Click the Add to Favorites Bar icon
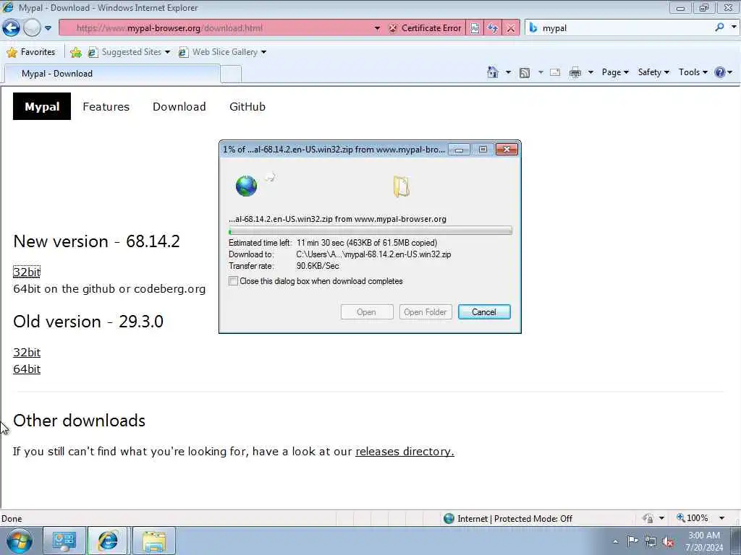Screen dimensions: 741x555 pos(75,52)
